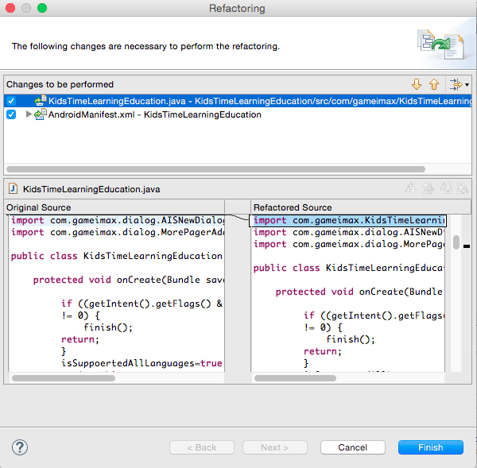The image size is (477, 468).
Task: Click the Cancel button
Action: click(x=352, y=447)
